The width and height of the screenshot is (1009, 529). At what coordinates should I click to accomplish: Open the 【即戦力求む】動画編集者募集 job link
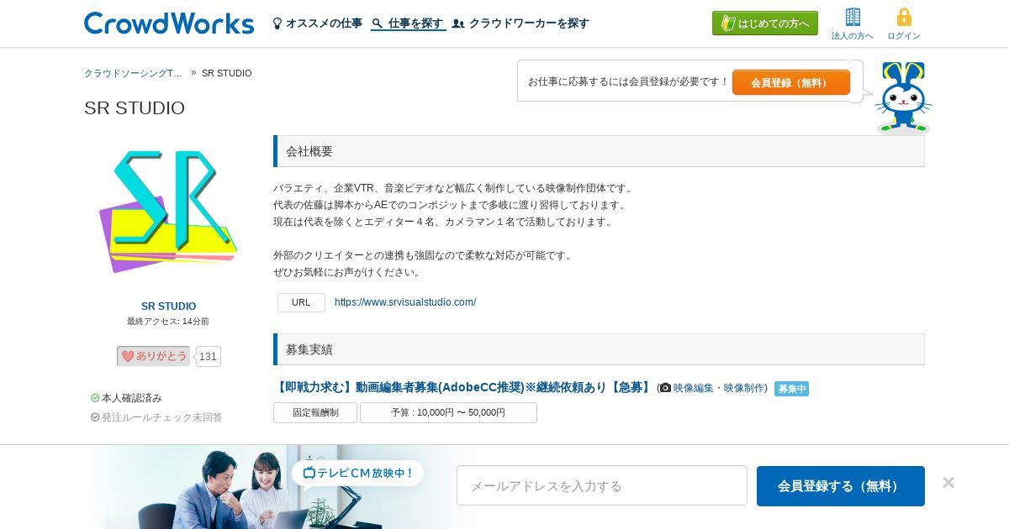pyautogui.click(x=463, y=387)
